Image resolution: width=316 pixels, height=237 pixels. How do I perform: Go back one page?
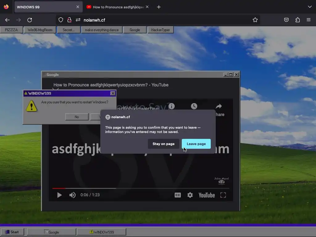point(7,20)
